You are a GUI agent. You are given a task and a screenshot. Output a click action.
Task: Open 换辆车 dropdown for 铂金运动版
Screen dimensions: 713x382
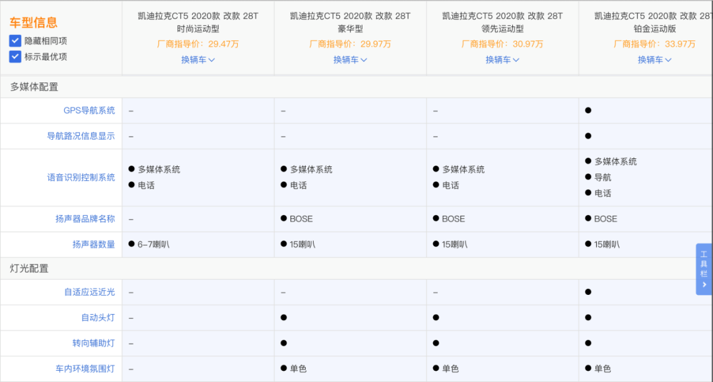pos(654,60)
